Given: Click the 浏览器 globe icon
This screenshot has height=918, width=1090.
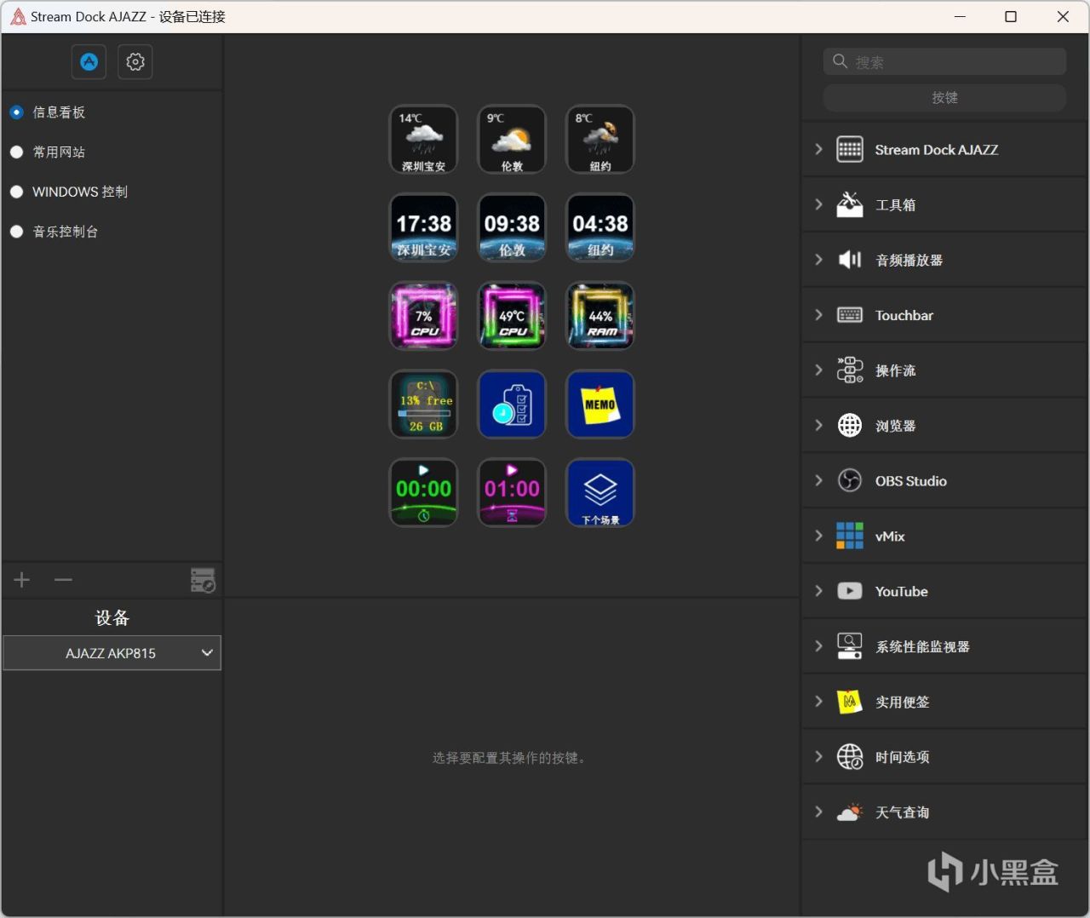Looking at the screenshot, I should click(850, 425).
